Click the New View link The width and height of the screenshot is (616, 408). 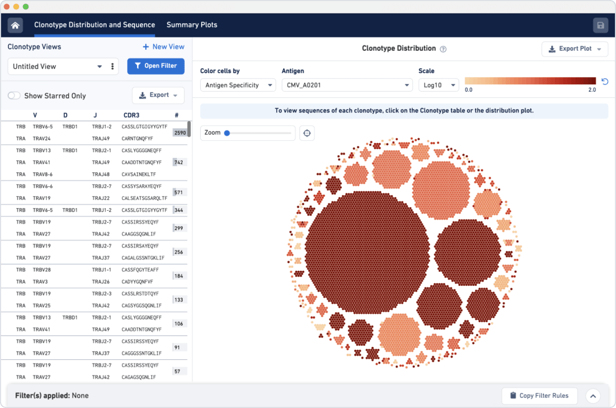163,47
